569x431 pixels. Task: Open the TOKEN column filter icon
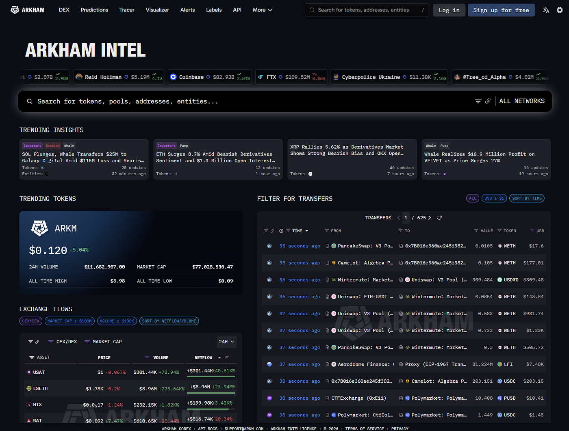pyautogui.click(x=500, y=231)
